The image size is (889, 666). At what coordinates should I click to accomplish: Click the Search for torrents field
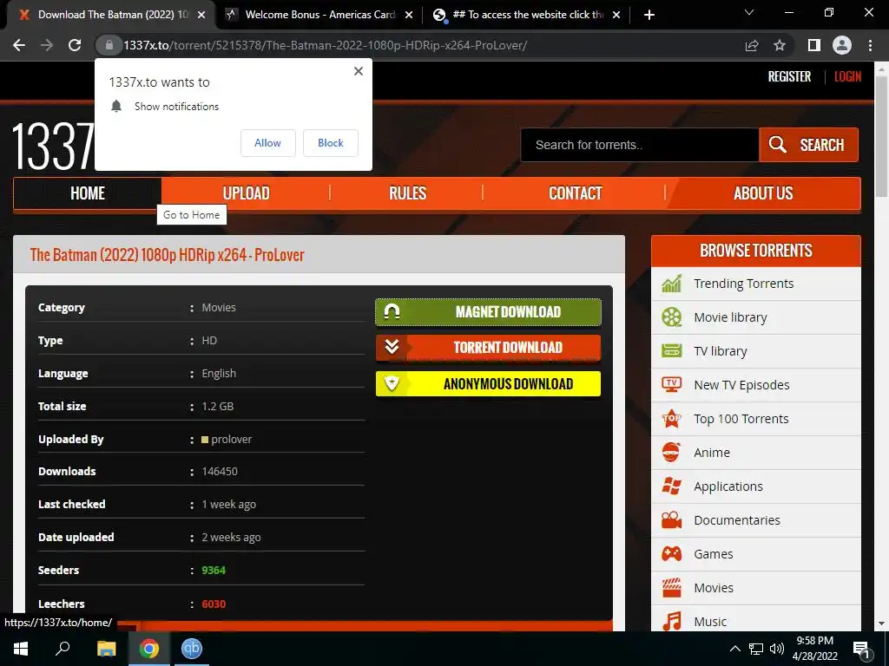pyautogui.click(x=640, y=145)
